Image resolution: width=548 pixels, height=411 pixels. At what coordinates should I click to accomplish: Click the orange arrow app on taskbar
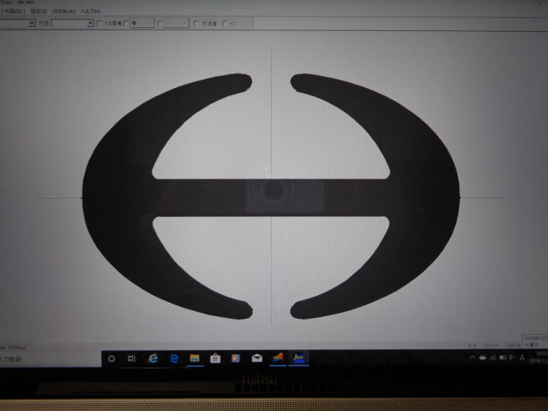coord(278,358)
